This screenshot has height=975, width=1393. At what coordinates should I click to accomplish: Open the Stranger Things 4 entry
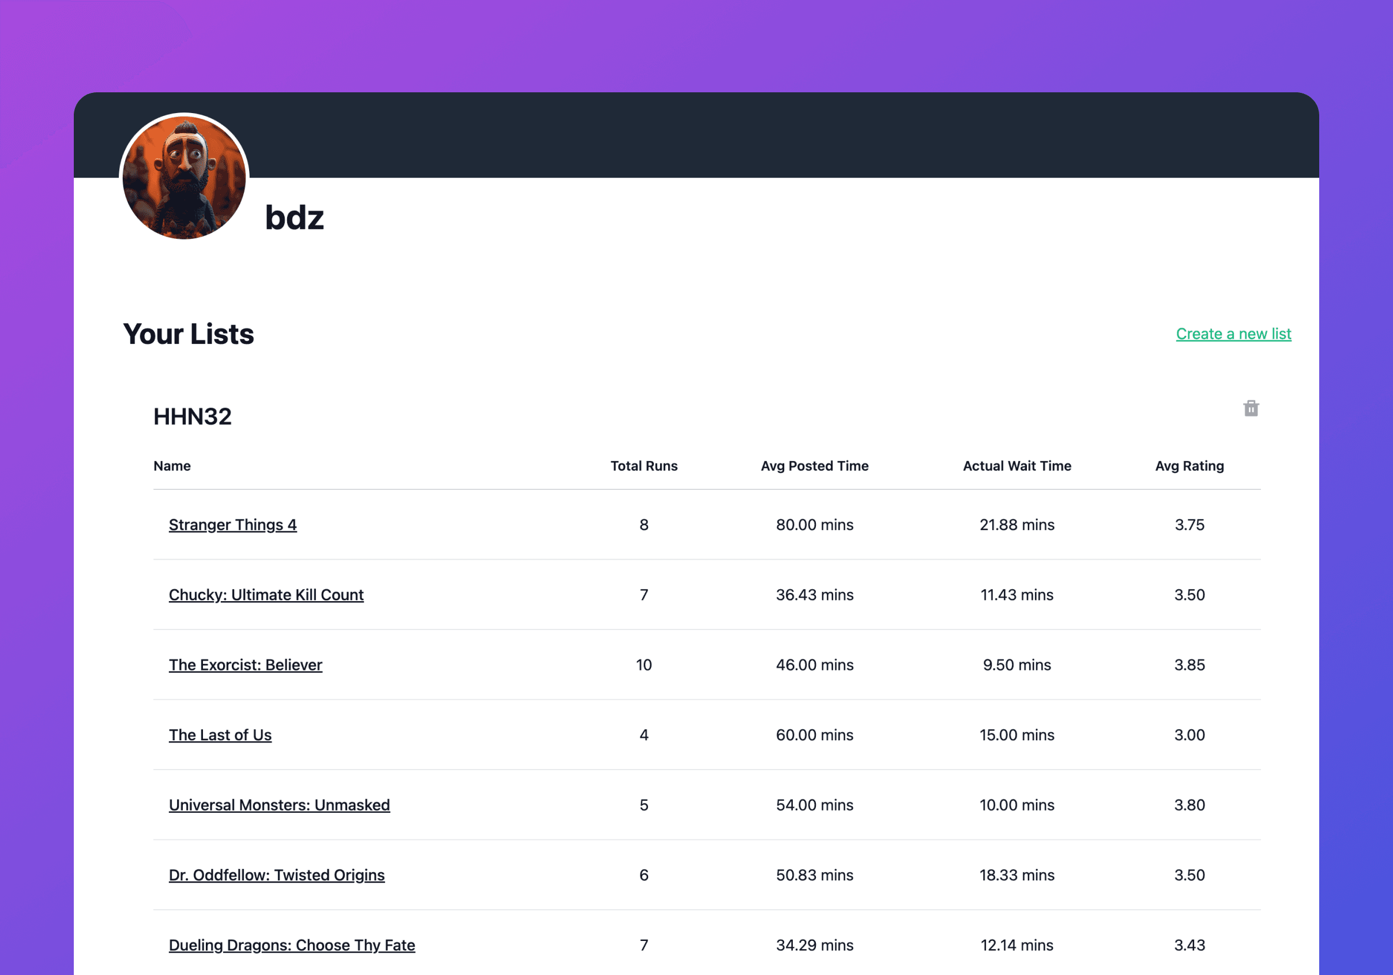pyautogui.click(x=232, y=524)
